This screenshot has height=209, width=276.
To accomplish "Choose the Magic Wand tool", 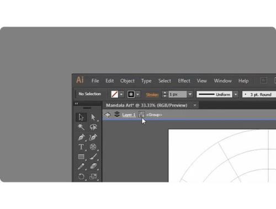I will coord(81,127).
